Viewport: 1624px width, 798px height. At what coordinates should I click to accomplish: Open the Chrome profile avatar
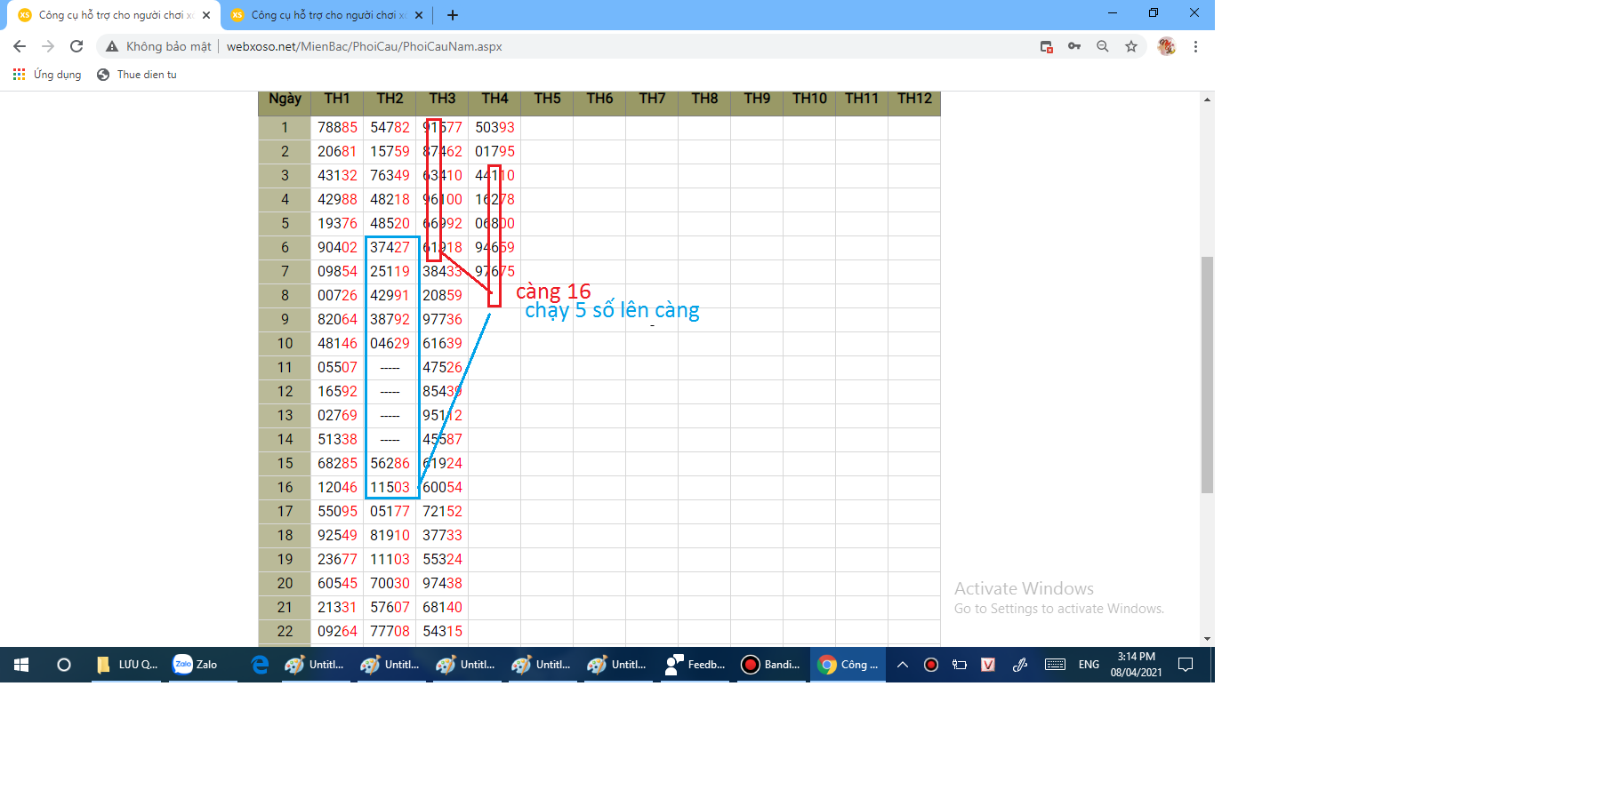tap(1166, 46)
